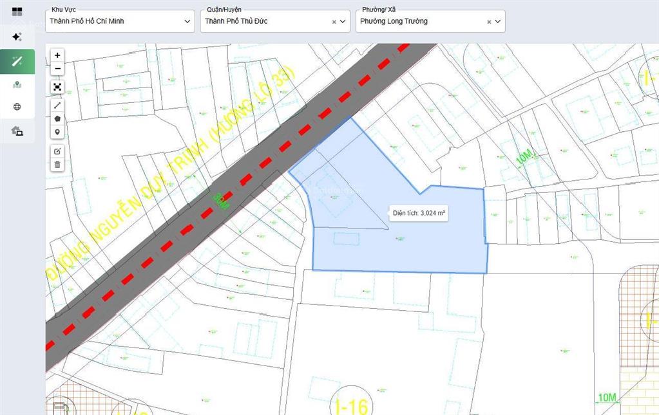This screenshot has height=415, width=659.
Task: Open the map pin sidebar item
Action: [17, 84]
